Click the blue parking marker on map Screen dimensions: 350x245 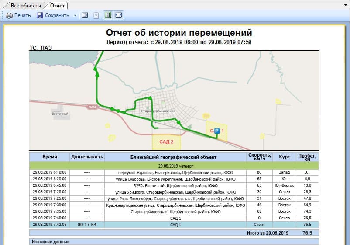pyautogui.click(x=216, y=130)
